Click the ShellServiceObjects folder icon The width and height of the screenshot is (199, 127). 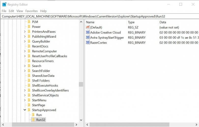[29, 95]
